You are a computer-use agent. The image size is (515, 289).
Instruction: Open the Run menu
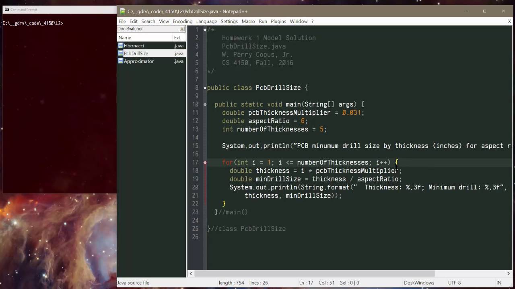263,21
